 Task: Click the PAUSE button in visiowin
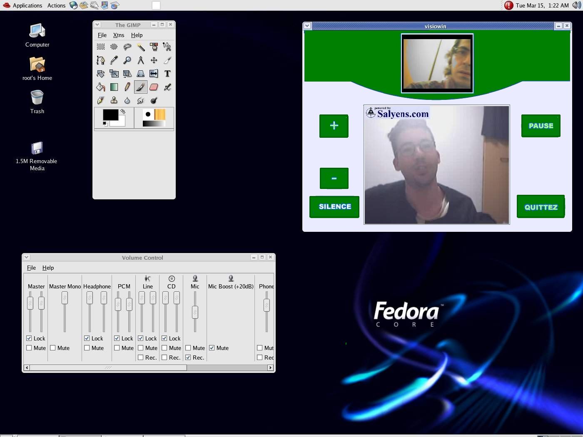click(541, 126)
